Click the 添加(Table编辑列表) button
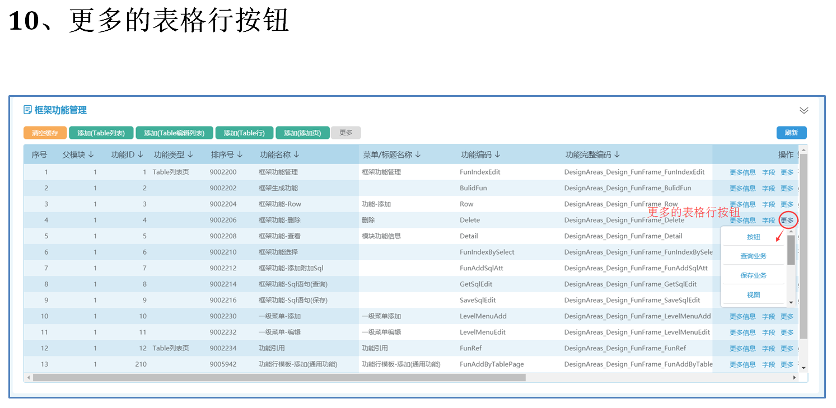This screenshot has height=408, width=836. click(x=174, y=133)
